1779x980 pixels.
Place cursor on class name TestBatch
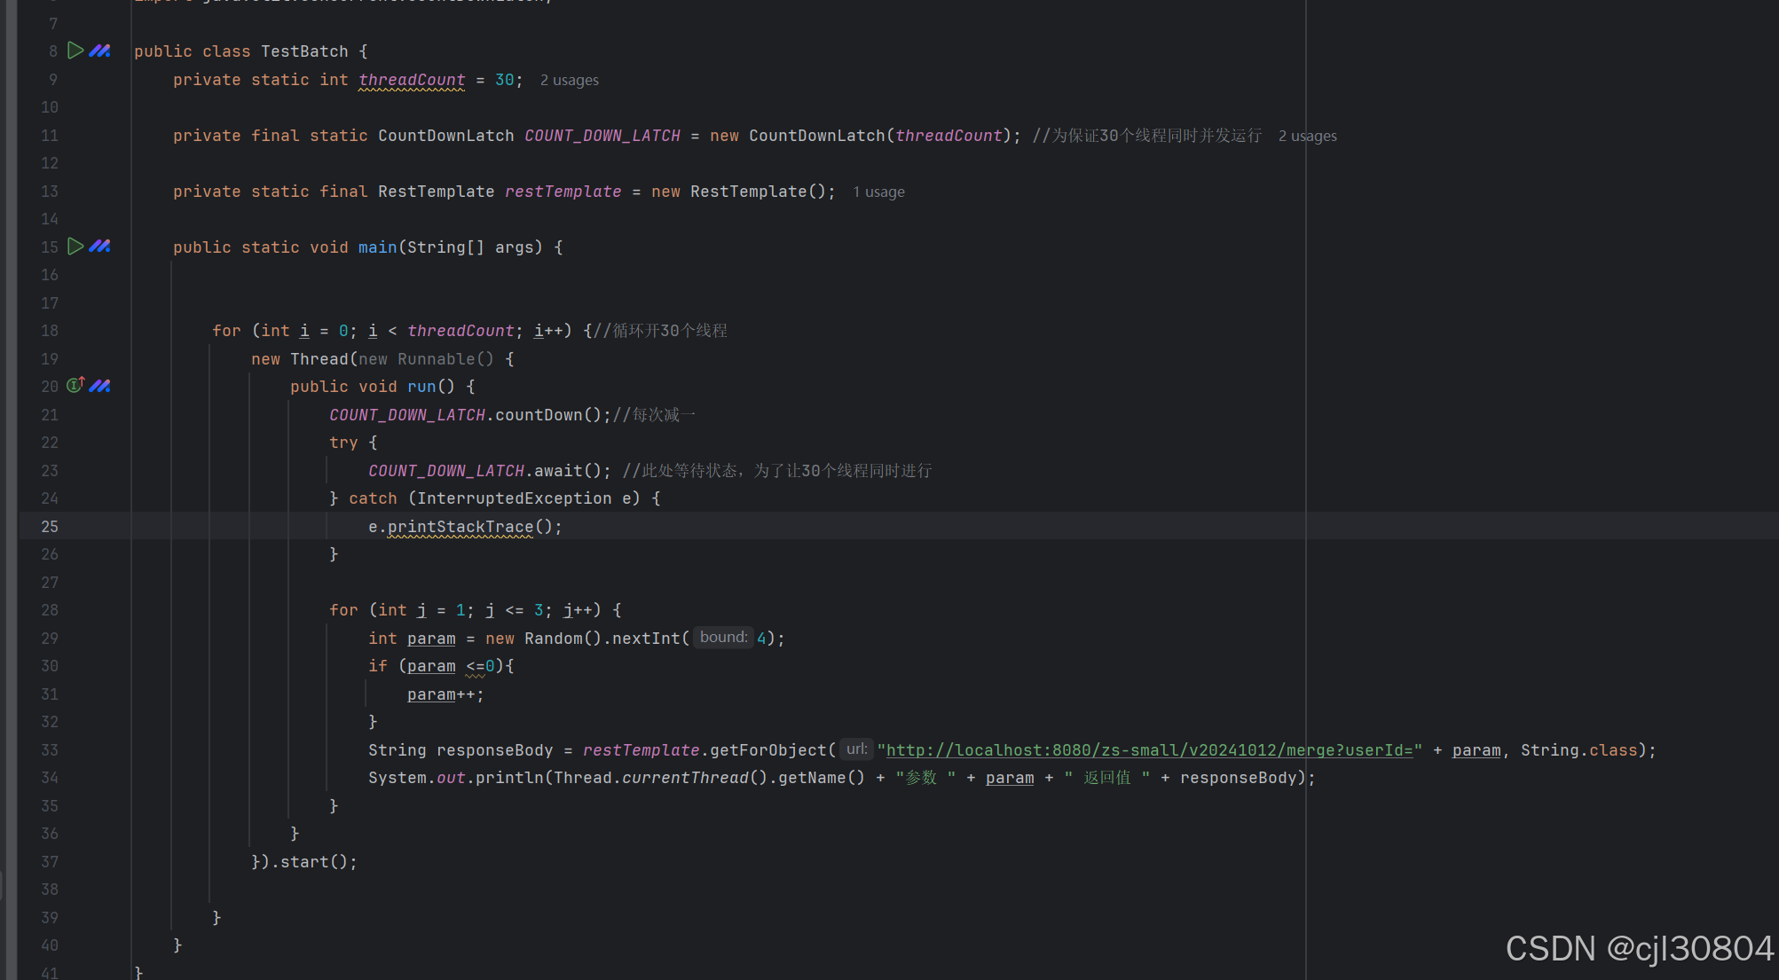click(303, 51)
